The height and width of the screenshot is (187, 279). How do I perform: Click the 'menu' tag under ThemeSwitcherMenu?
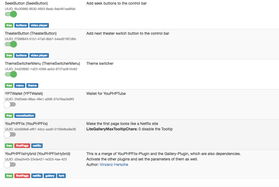[x=20, y=85]
